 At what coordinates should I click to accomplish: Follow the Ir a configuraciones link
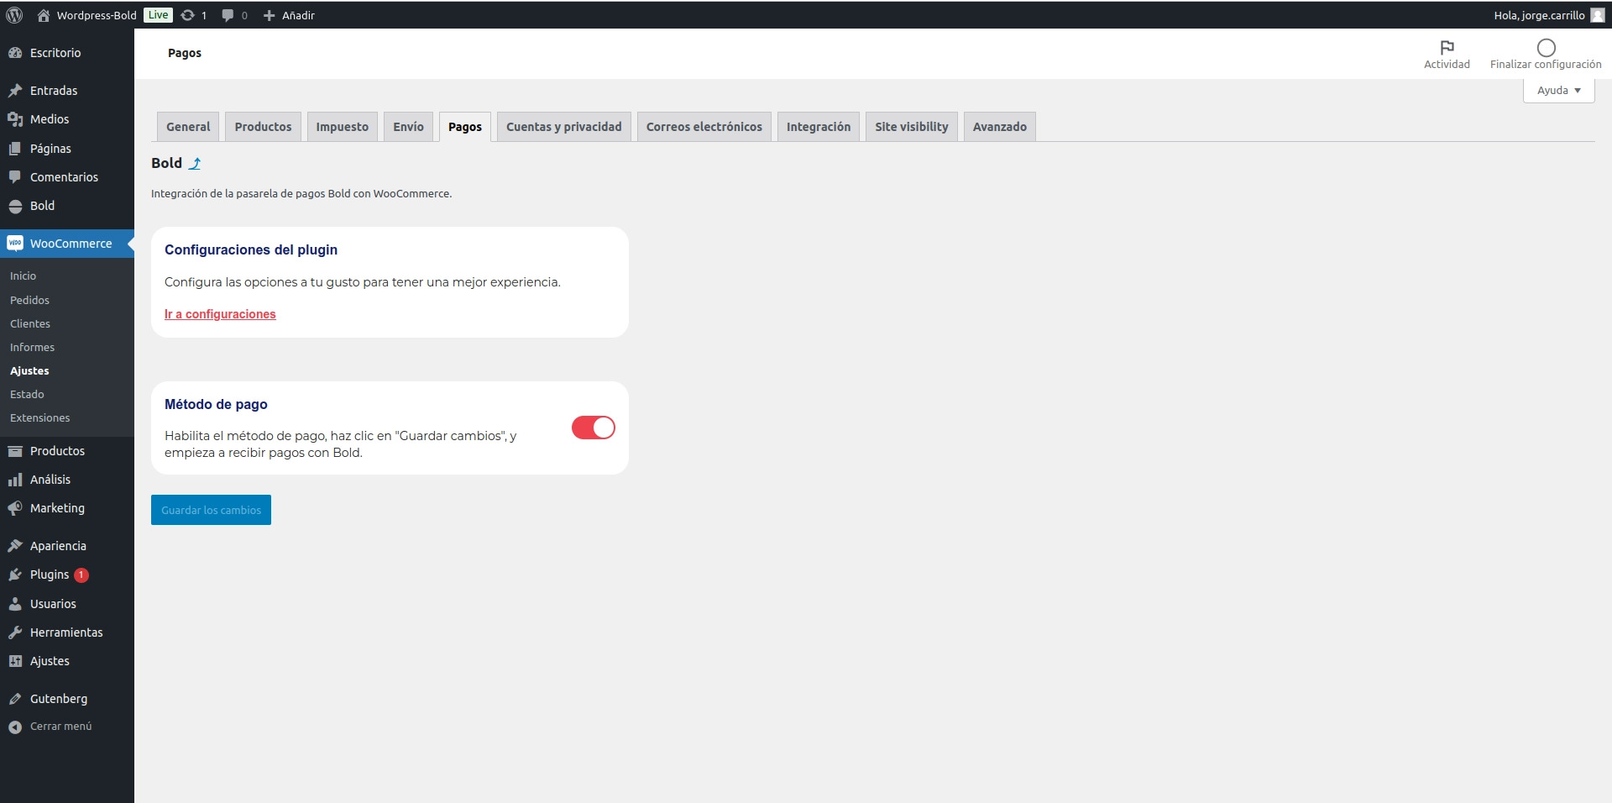click(x=220, y=314)
